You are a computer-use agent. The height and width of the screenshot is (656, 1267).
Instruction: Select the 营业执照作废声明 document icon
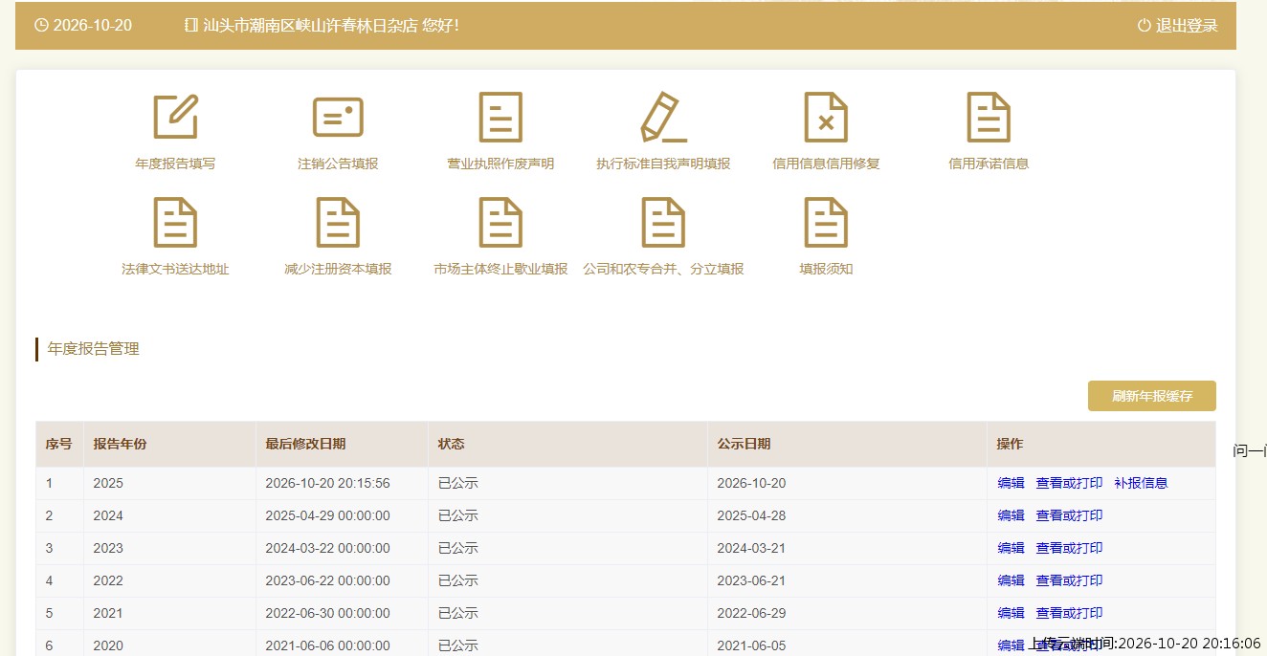pos(500,117)
